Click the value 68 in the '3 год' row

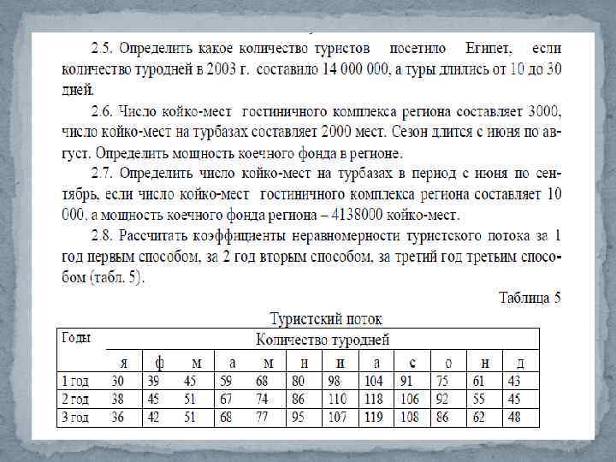[226, 417]
